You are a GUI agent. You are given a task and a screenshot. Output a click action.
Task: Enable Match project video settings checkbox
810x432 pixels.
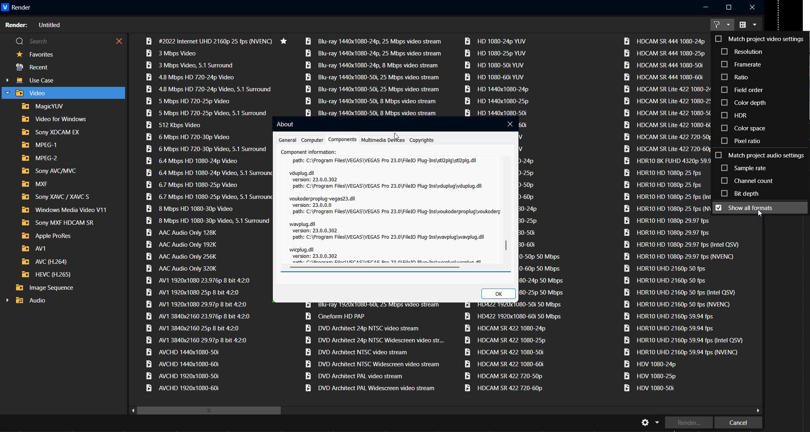pos(719,39)
